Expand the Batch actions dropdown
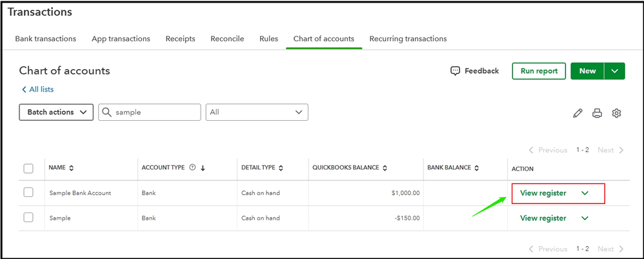This screenshot has width=644, height=259. click(57, 112)
